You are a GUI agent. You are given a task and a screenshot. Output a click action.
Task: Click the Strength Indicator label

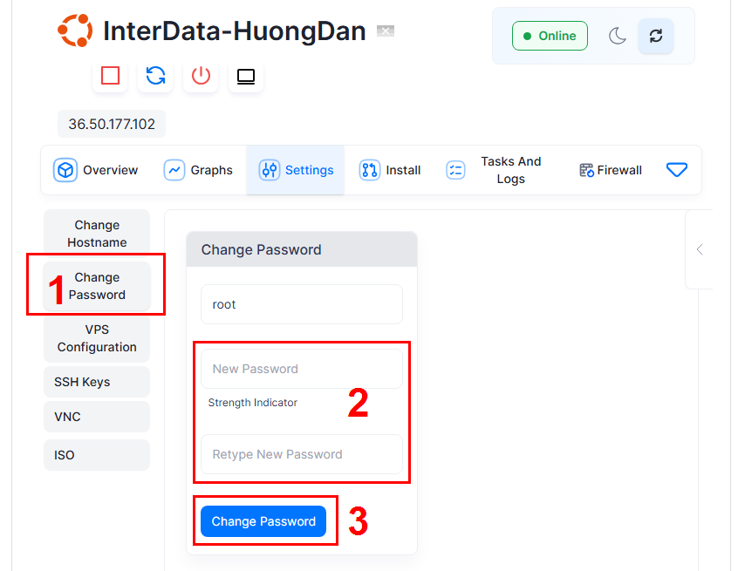pos(253,403)
